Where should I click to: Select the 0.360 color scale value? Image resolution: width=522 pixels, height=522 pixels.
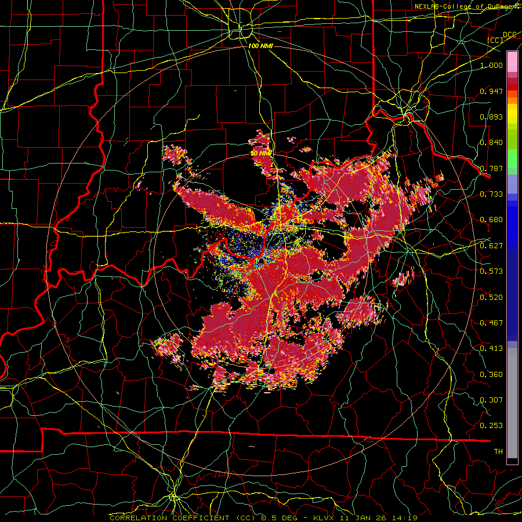(491, 375)
